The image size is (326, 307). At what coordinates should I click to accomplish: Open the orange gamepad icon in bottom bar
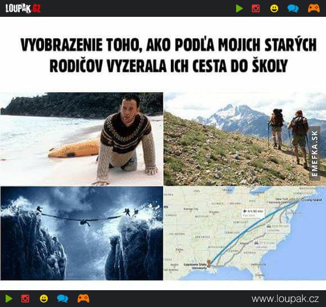click(x=83, y=298)
